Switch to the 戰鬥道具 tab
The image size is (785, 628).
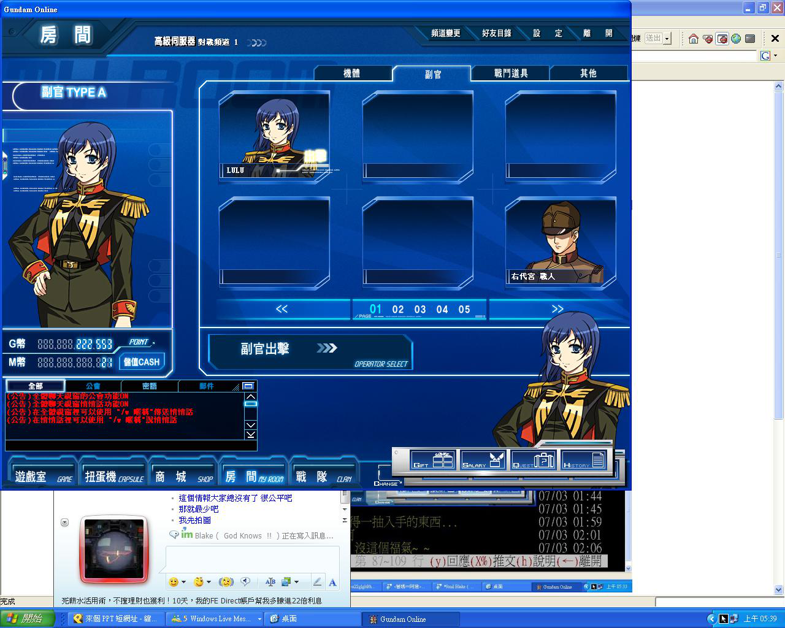coord(511,74)
